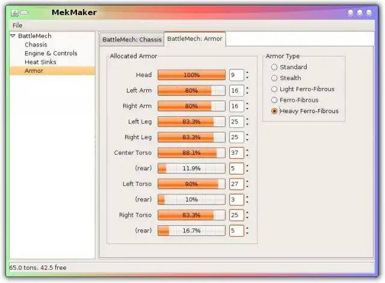
Task: Decrease Right Torso armor with down arrow
Action: click(x=247, y=217)
